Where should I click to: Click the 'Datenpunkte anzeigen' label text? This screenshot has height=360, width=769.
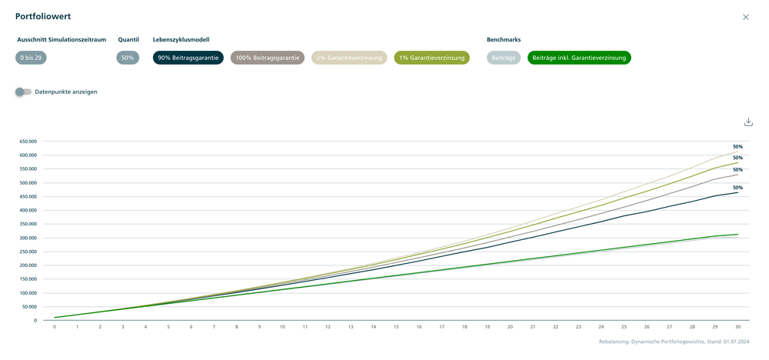[66, 92]
